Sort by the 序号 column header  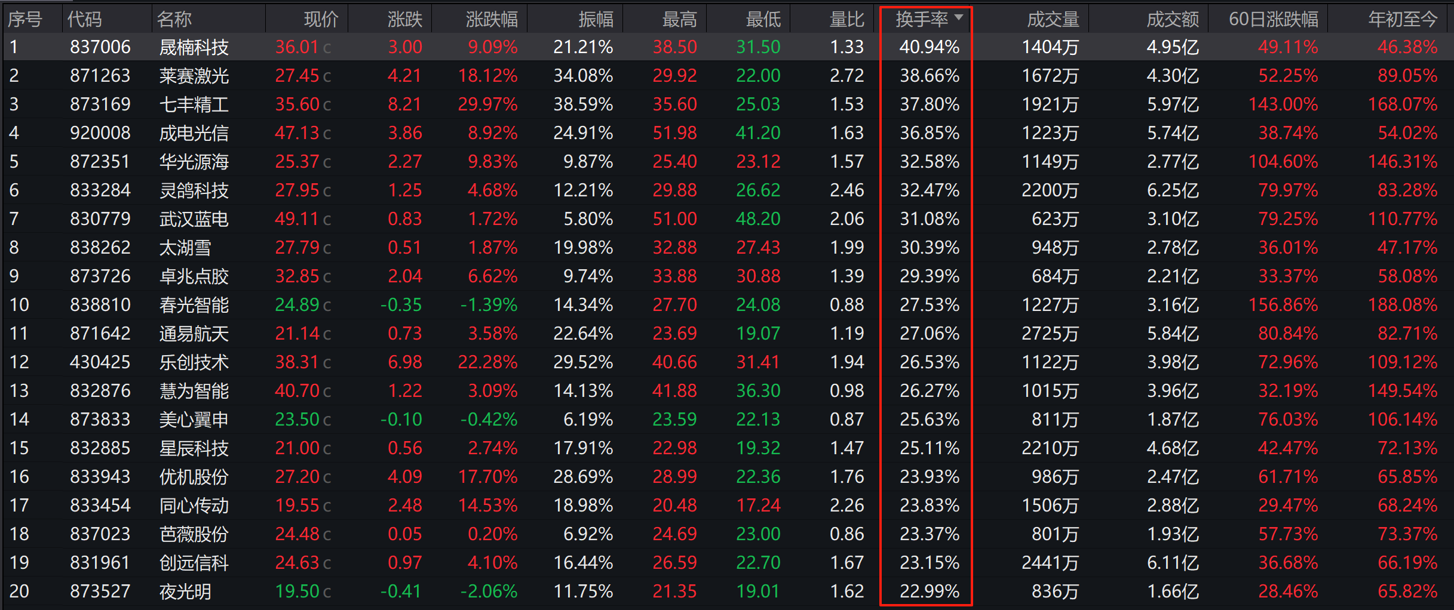tap(25, 19)
